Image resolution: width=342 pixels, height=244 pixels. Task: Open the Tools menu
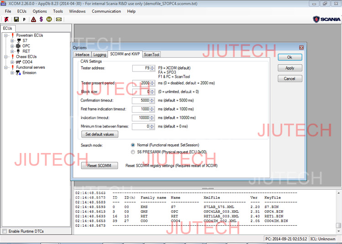tap(58, 11)
